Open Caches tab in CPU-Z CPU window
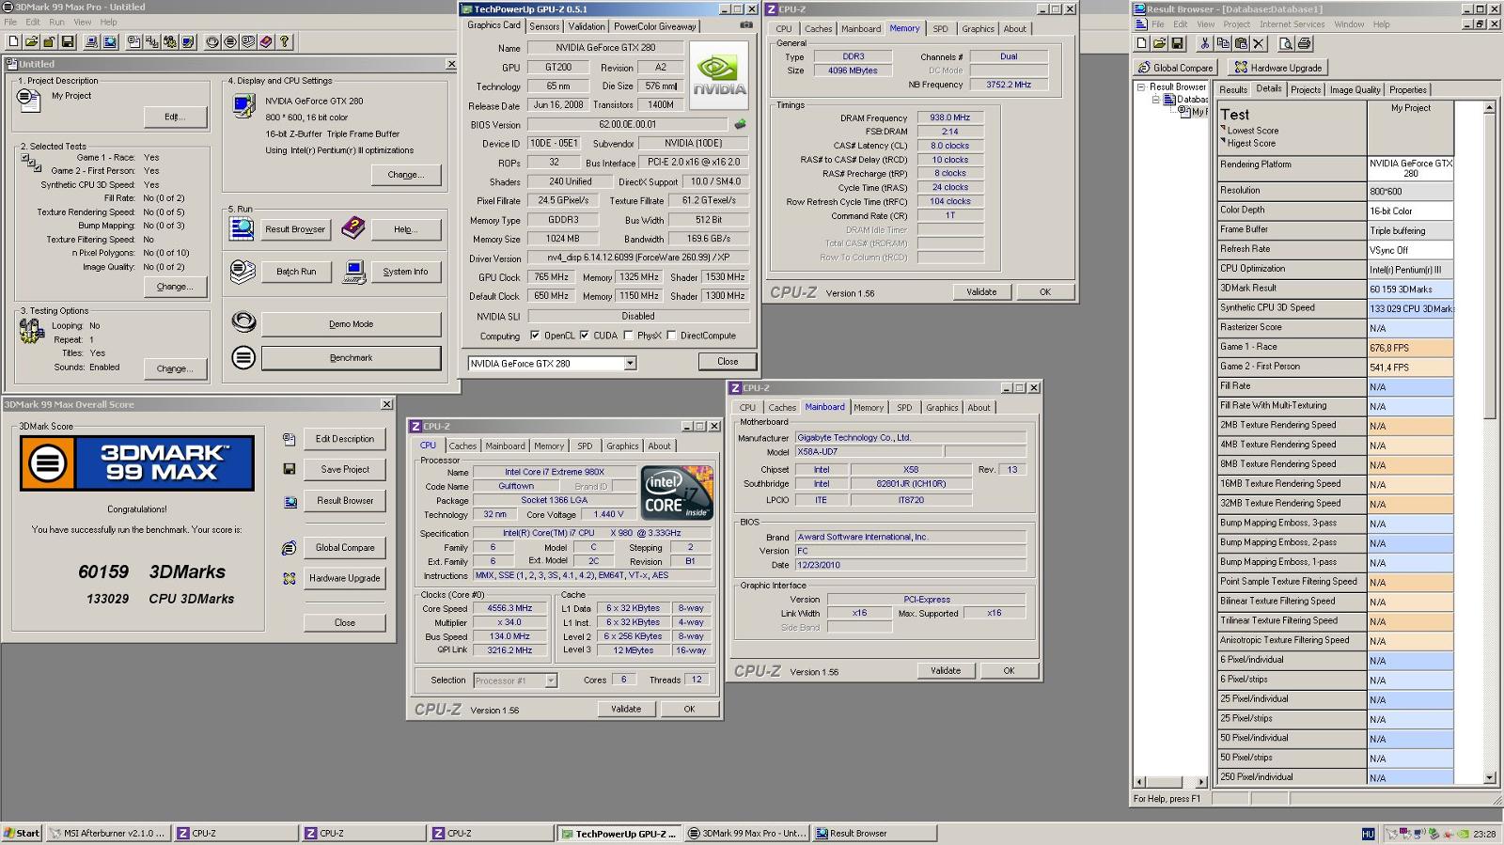The width and height of the screenshot is (1504, 845). tap(462, 446)
